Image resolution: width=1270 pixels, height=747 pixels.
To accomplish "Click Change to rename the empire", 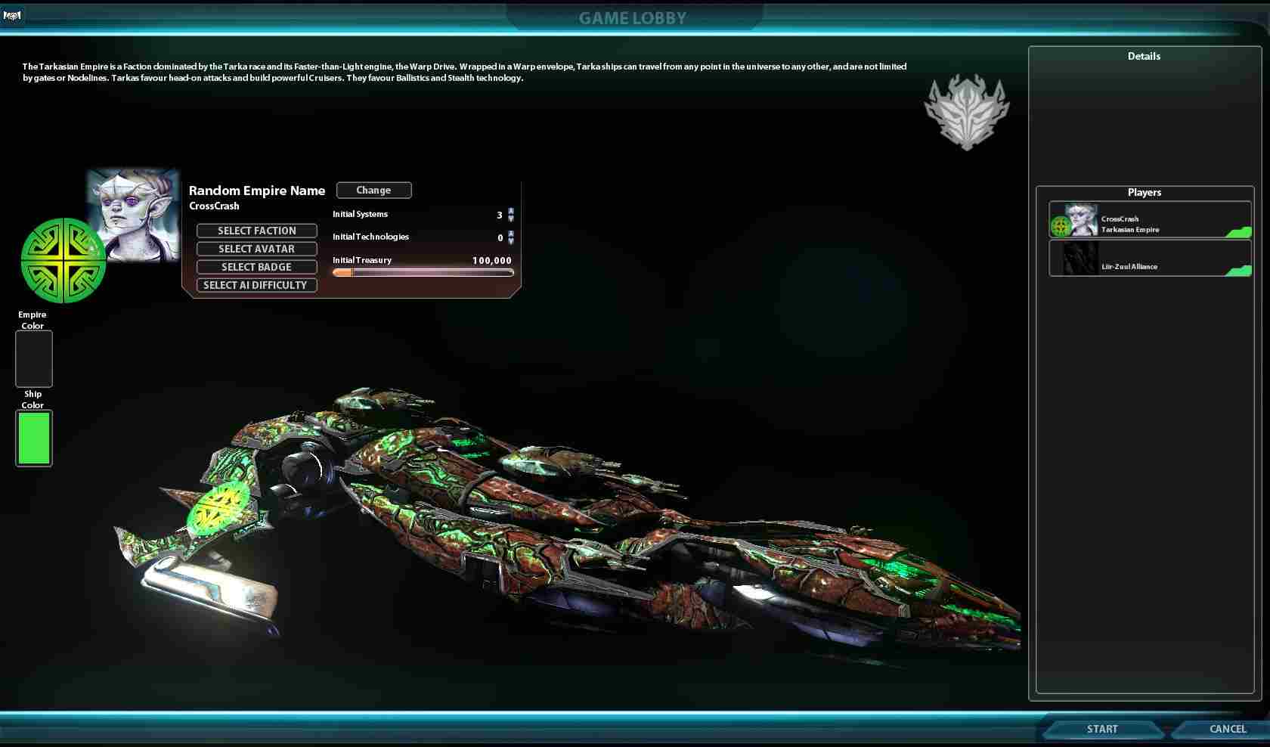I will click(x=373, y=190).
